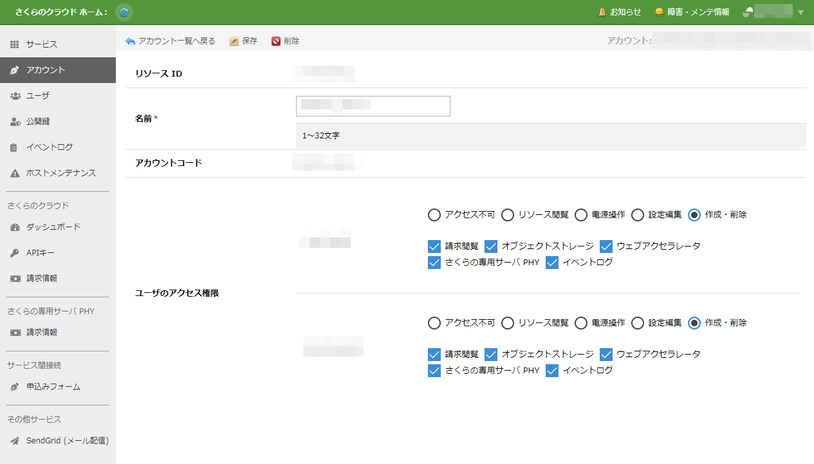Click the back arrow to account list

click(x=131, y=41)
